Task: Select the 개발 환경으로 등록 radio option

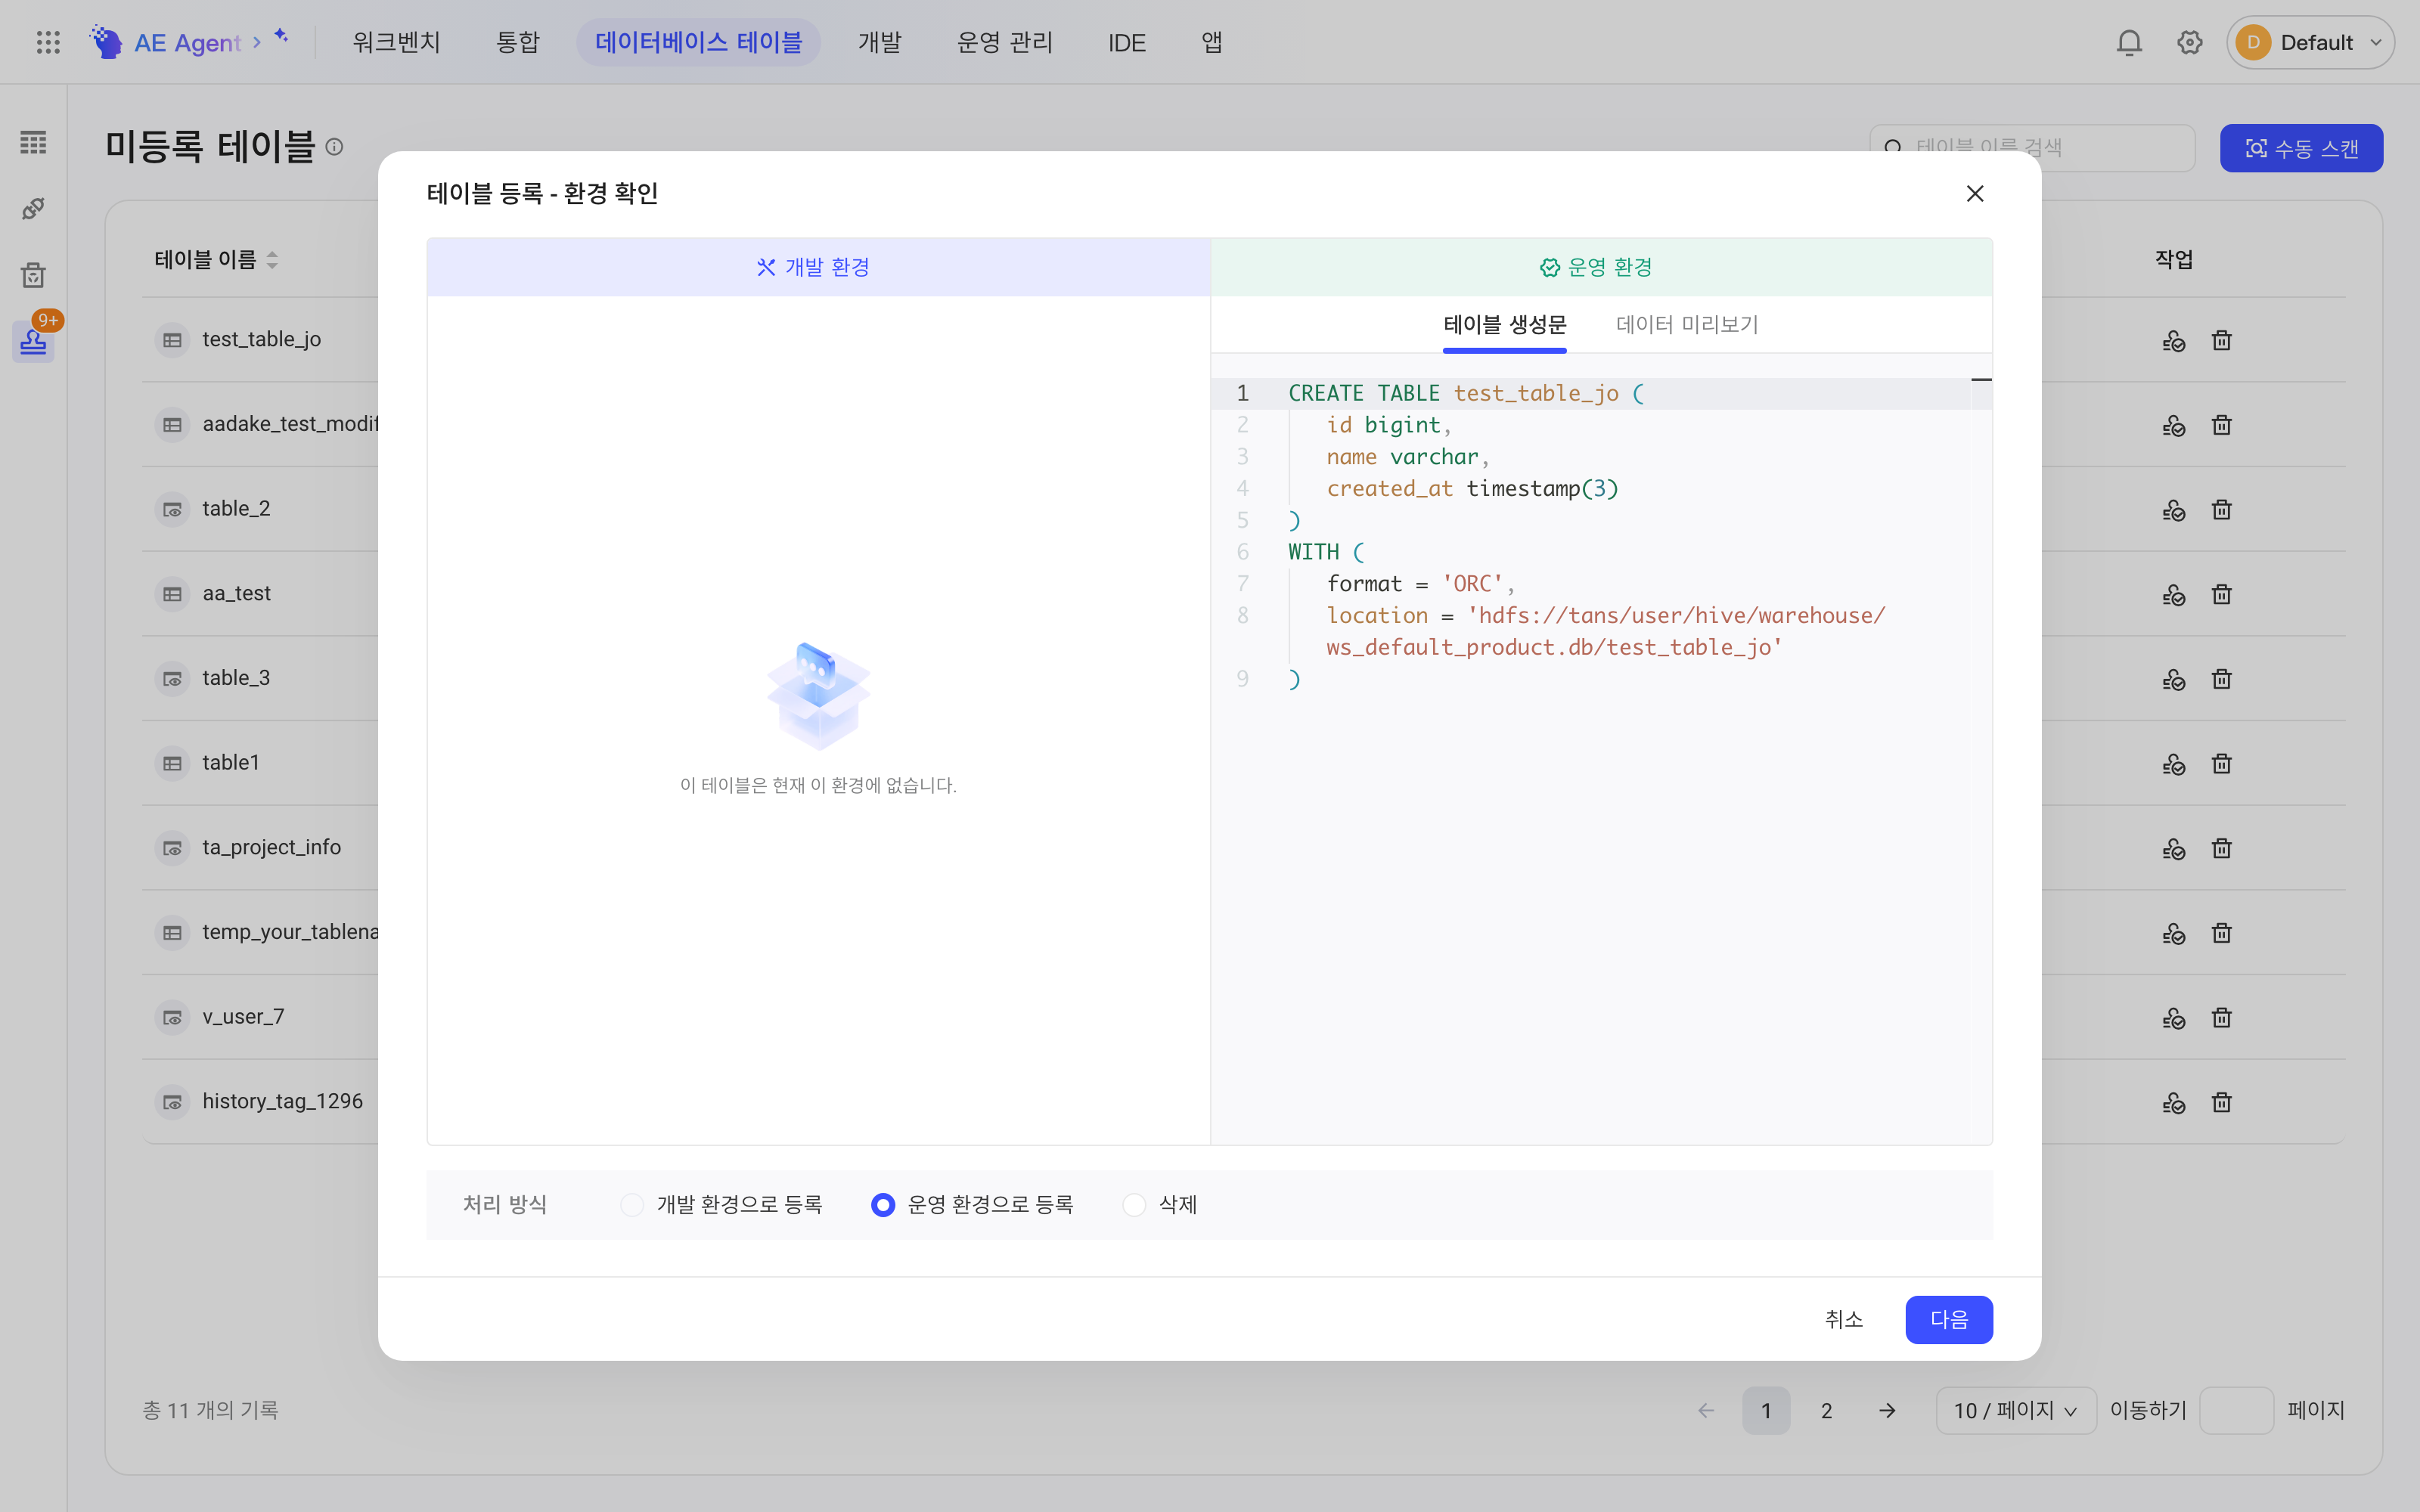Action: [631, 1205]
